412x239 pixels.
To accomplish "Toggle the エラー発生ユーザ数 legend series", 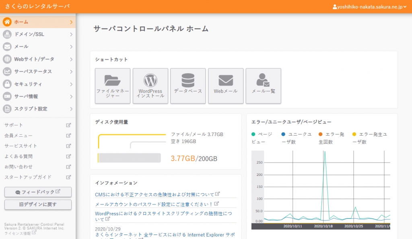I will 370,138.
